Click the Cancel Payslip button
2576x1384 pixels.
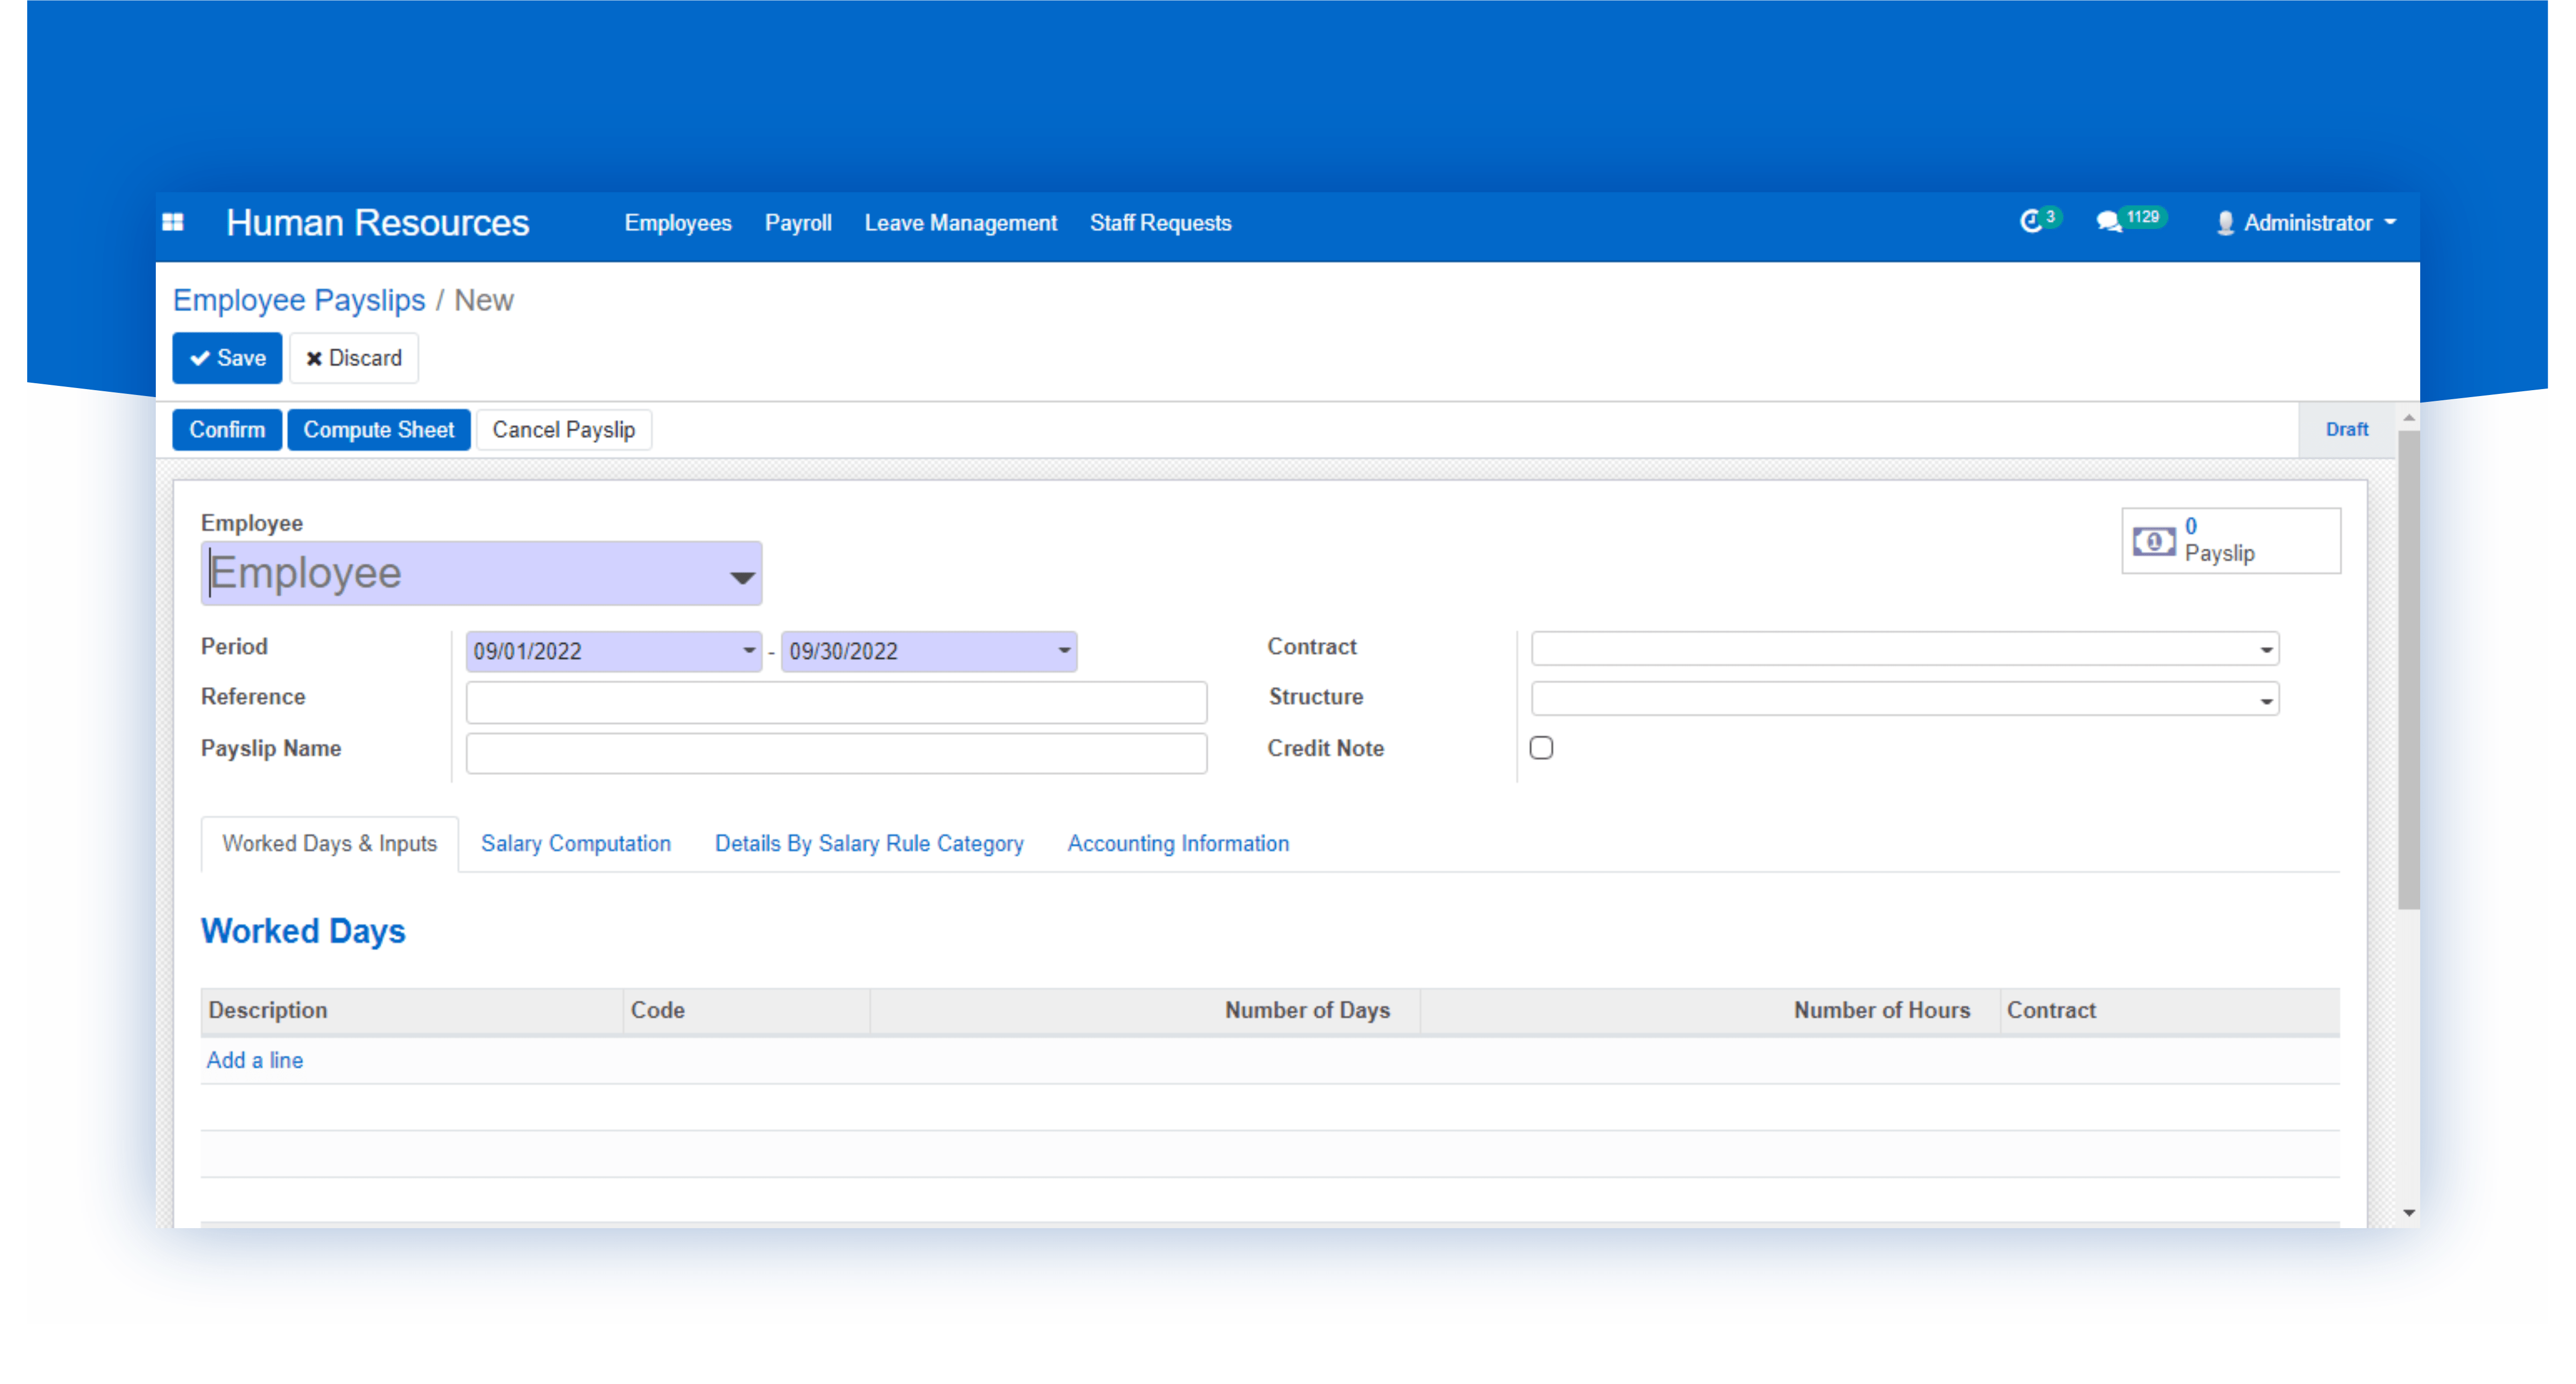point(564,430)
